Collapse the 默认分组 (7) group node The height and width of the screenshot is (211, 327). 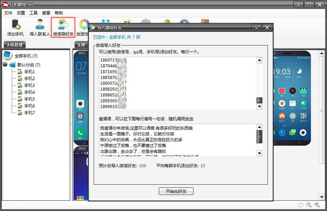tap(5, 64)
